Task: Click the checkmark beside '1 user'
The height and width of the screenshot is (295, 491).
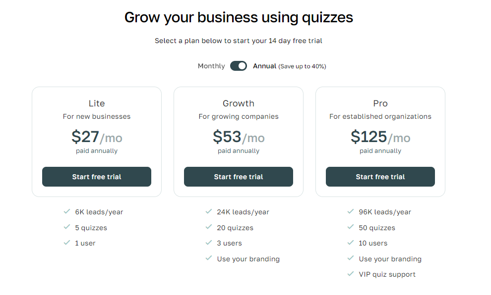Action: 67,243
